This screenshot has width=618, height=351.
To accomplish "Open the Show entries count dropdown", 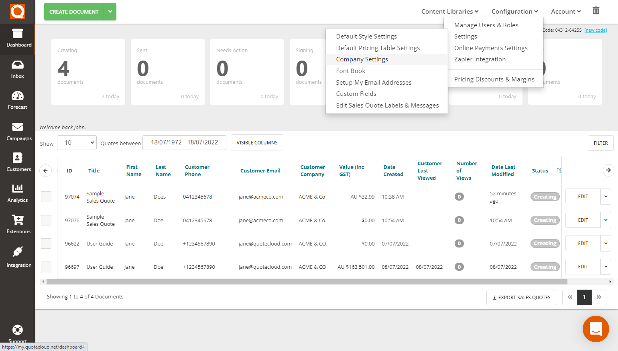I will click(x=77, y=142).
